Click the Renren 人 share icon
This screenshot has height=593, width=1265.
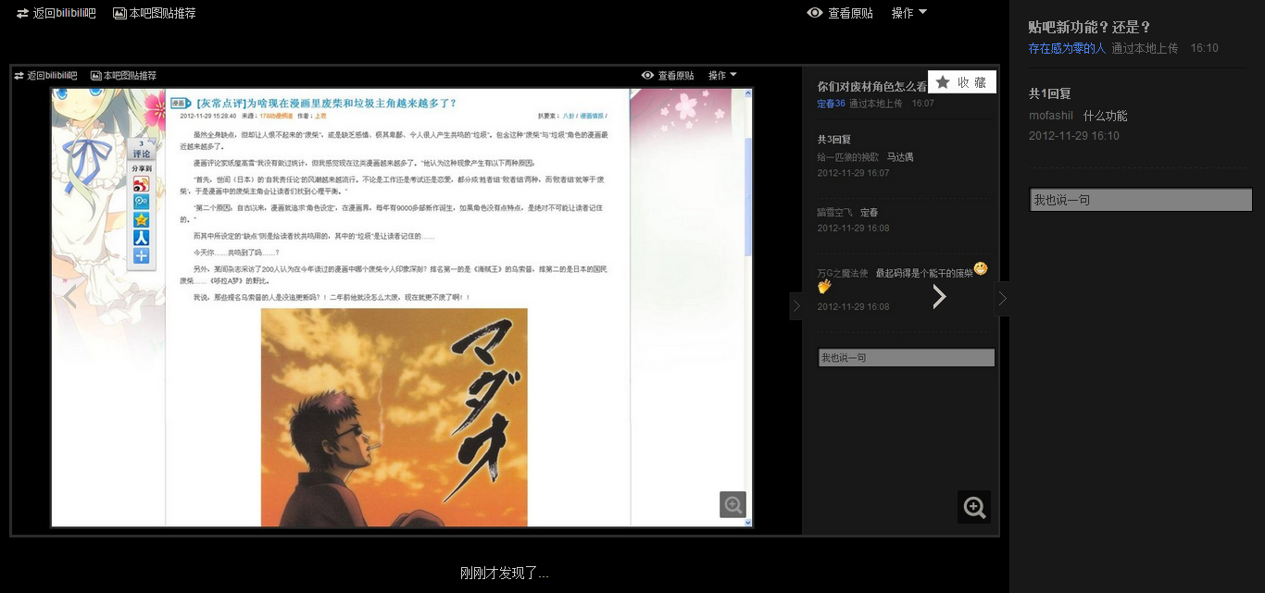(x=141, y=238)
